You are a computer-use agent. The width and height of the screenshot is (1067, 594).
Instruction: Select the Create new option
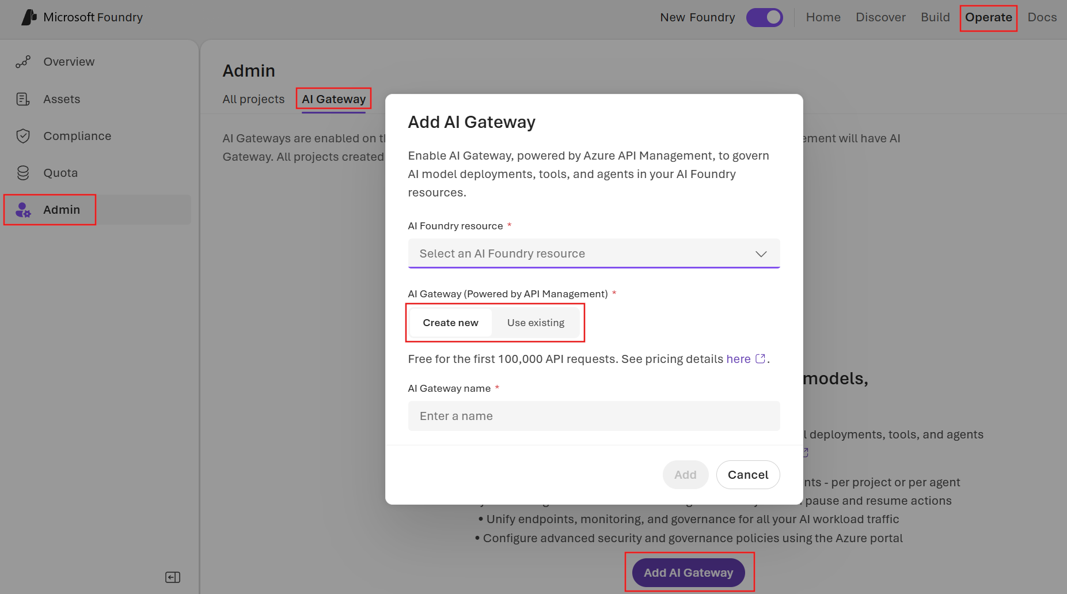pyautogui.click(x=451, y=323)
